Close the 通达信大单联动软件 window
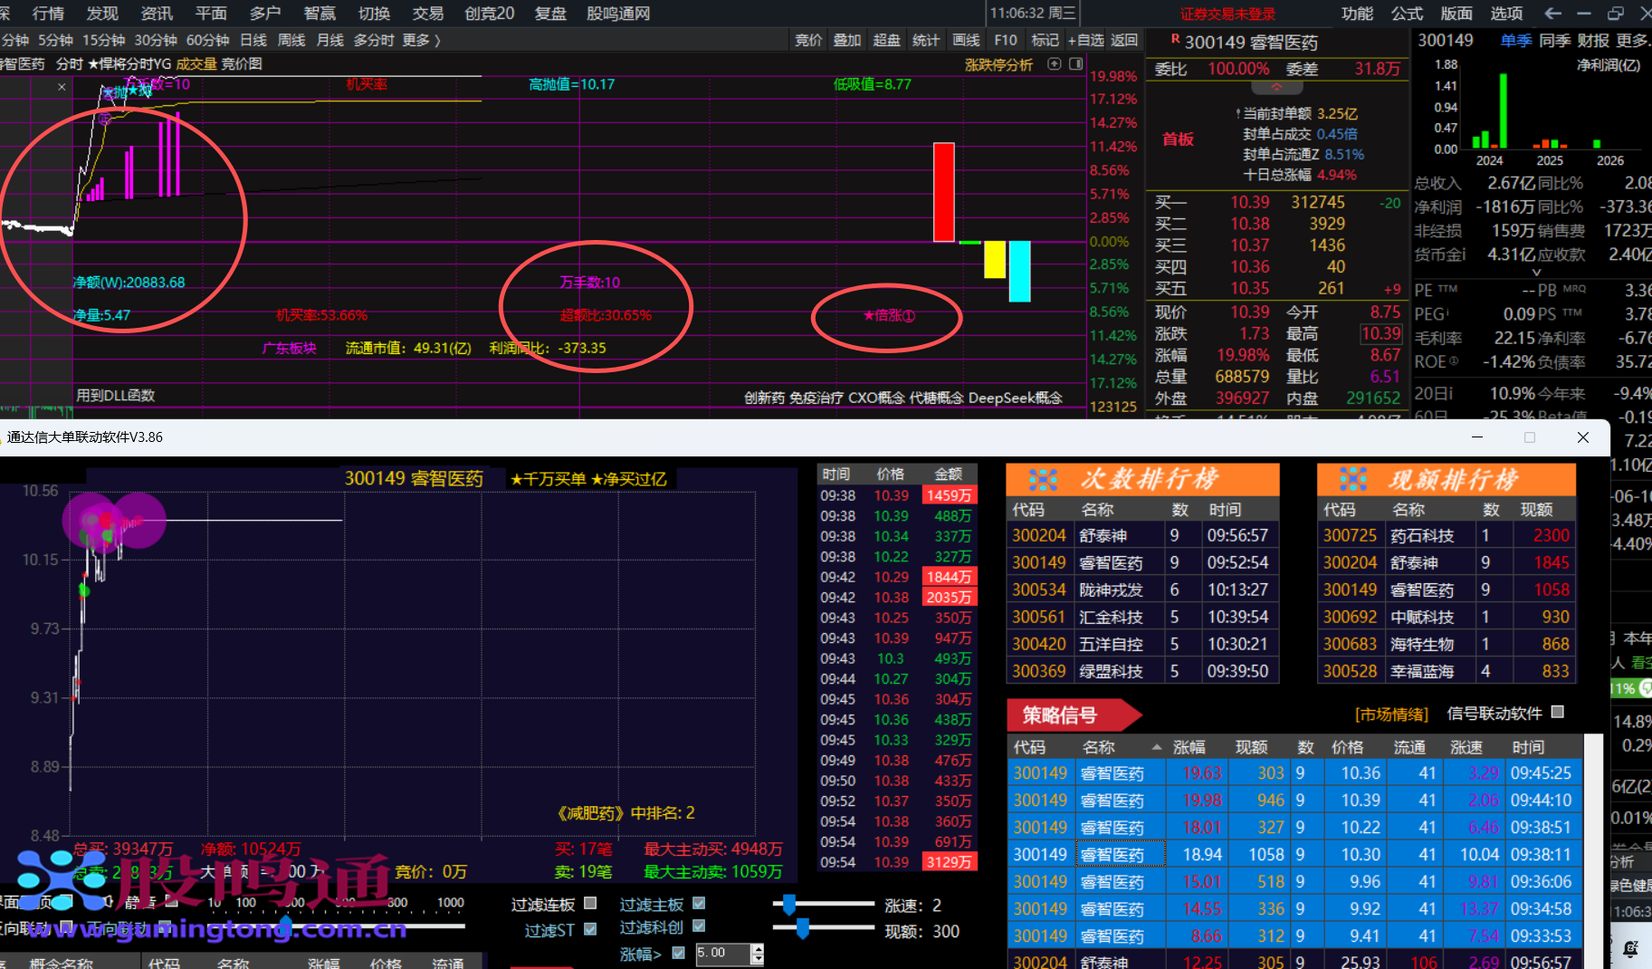 [x=1583, y=437]
